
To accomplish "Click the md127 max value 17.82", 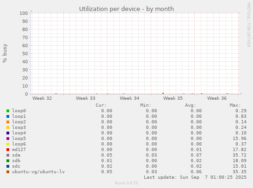I will point(240,150).
